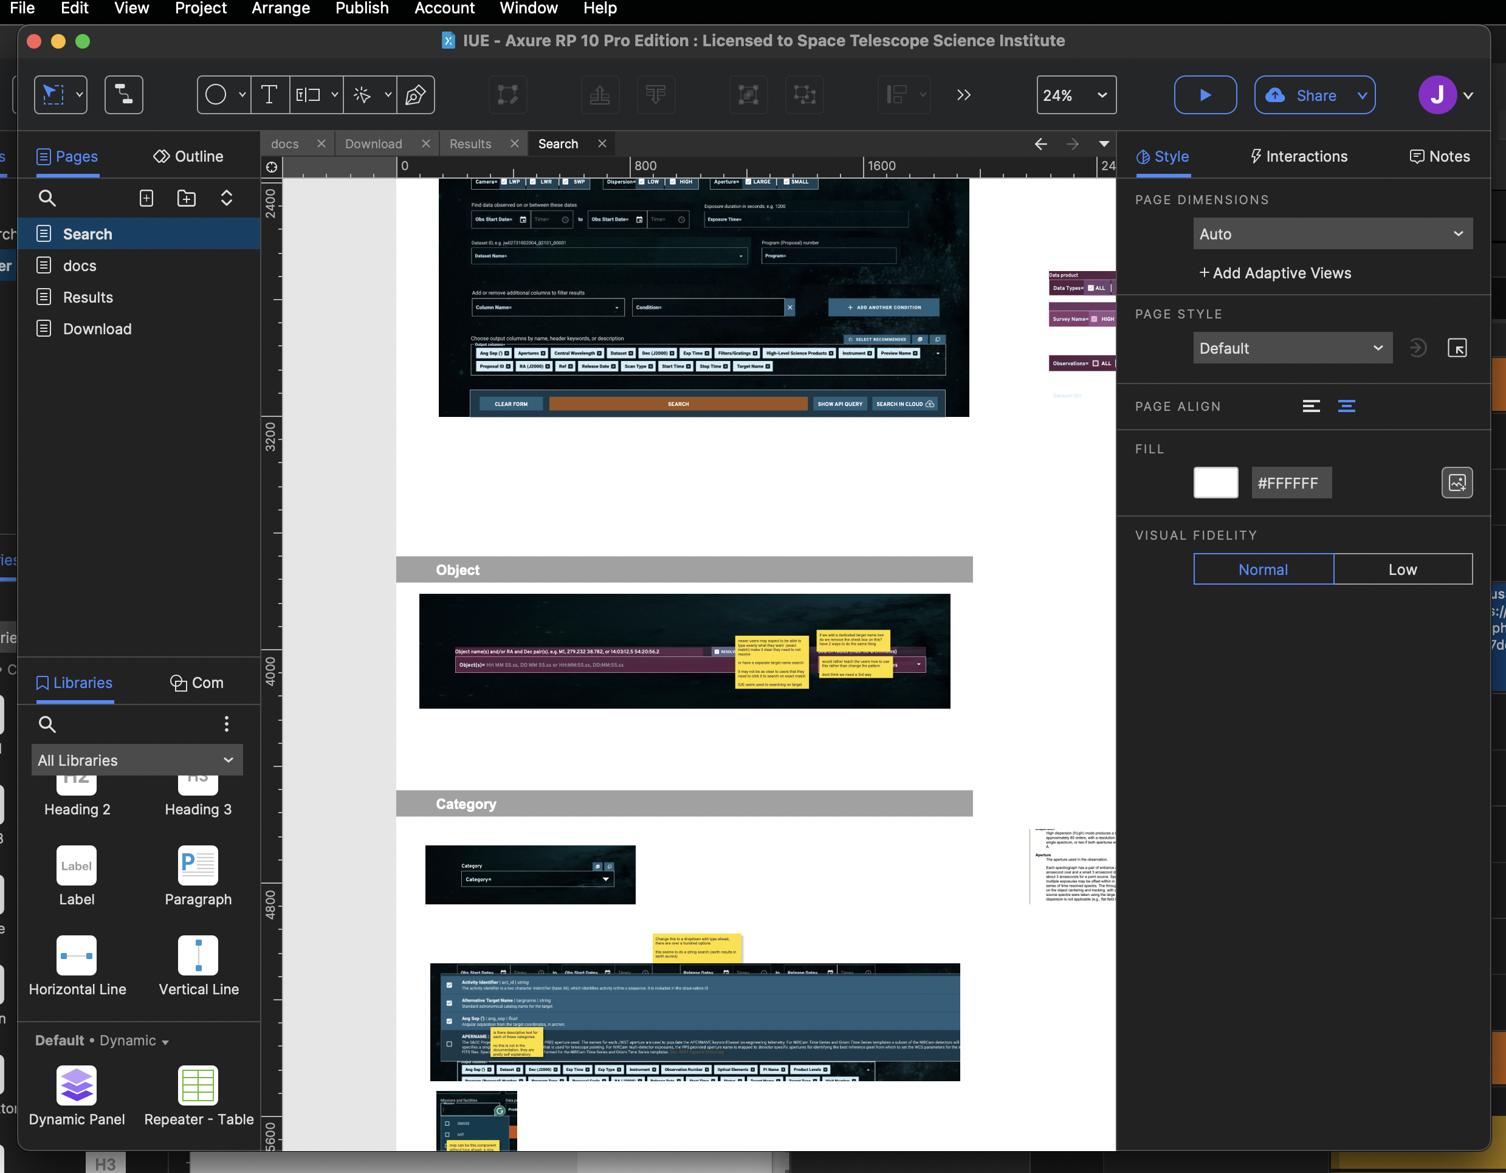Open the Arrange menu
The height and width of the screenshot is (1173, 1506).
281,9
